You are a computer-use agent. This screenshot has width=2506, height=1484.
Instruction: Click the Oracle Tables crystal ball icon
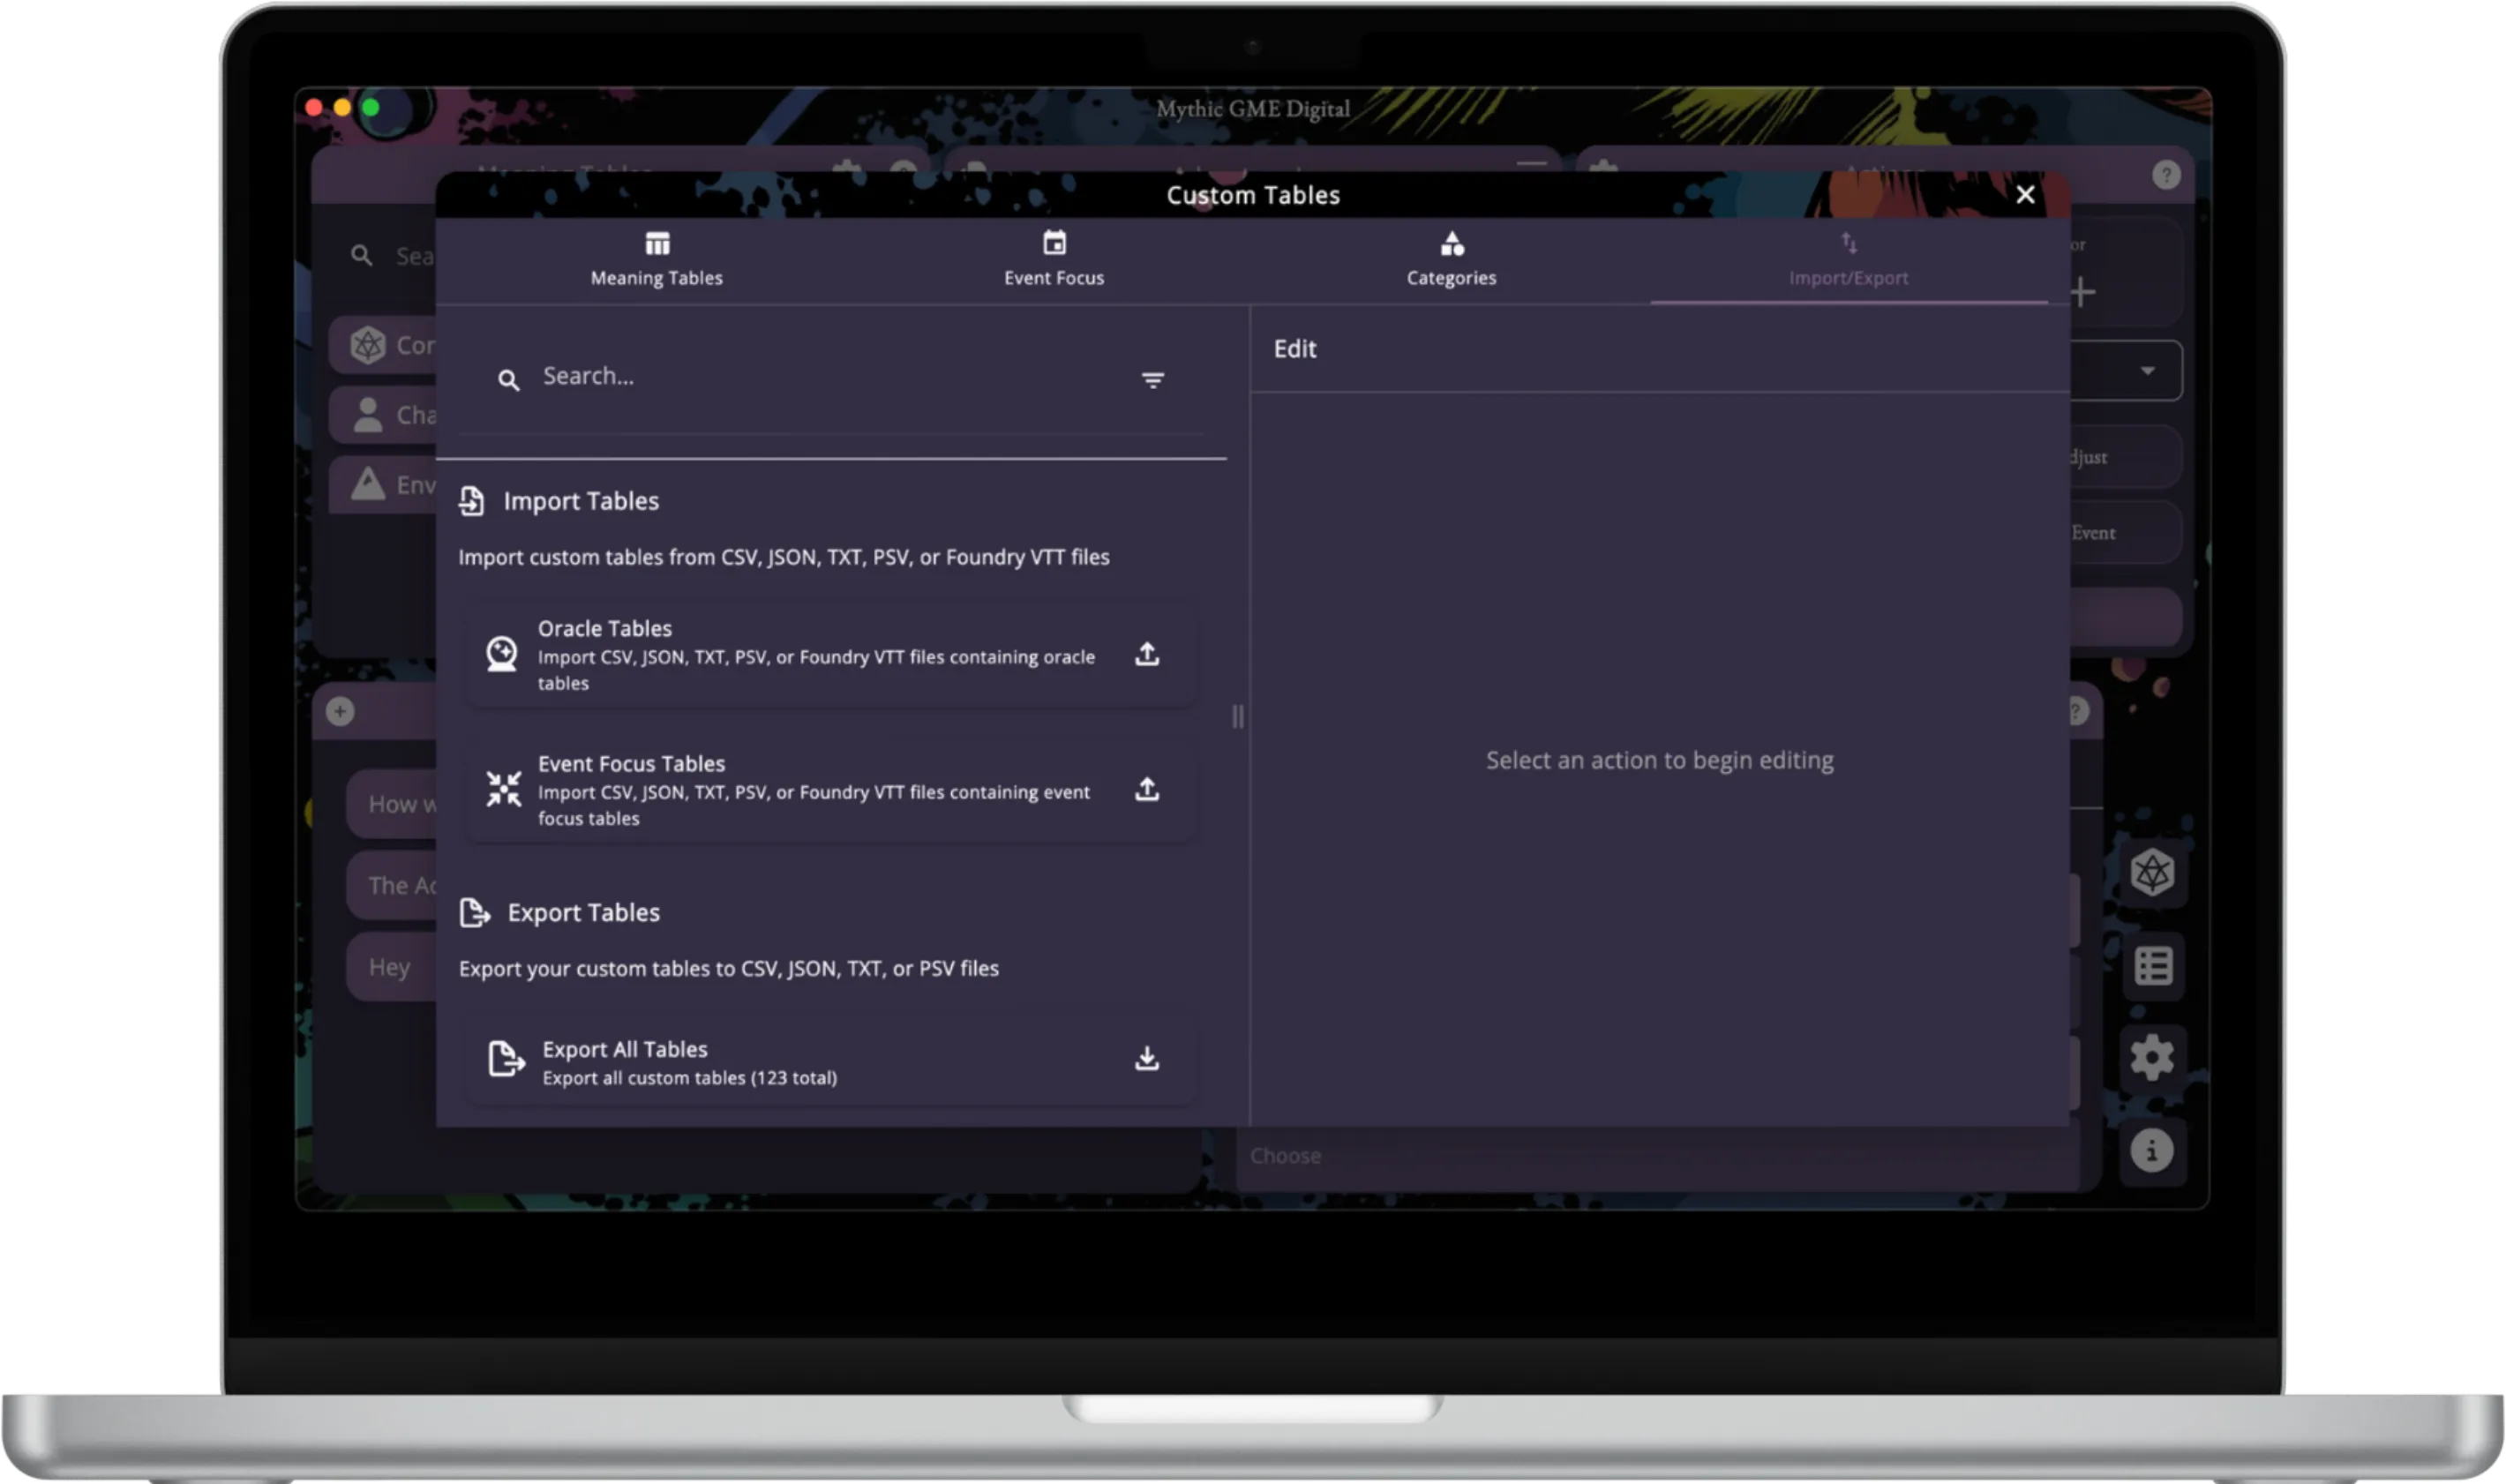[x=502, y=654]
